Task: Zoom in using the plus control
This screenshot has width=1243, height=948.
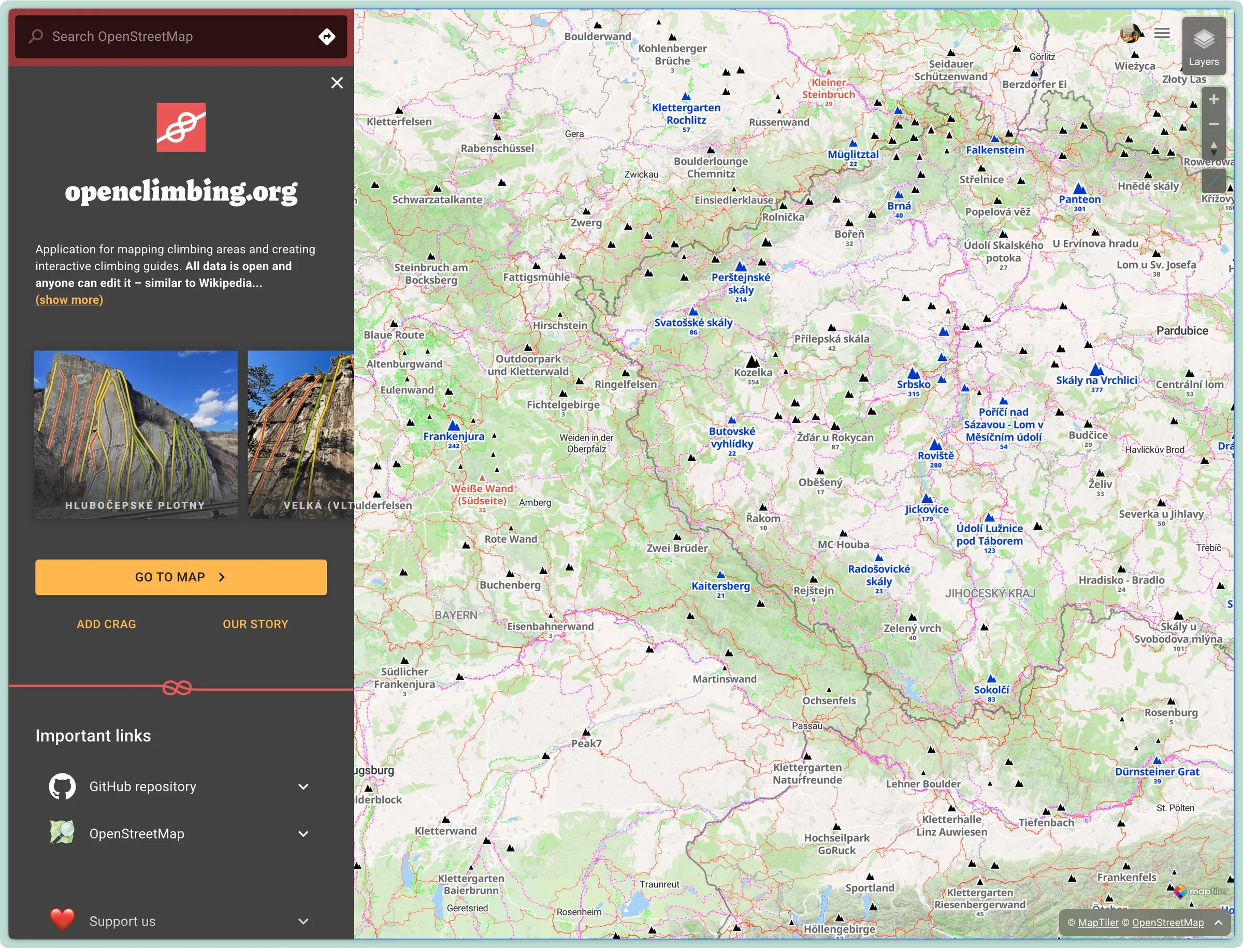Action: [1214, 99]
